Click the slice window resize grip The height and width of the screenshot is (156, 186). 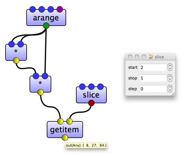tap(174, 94)
